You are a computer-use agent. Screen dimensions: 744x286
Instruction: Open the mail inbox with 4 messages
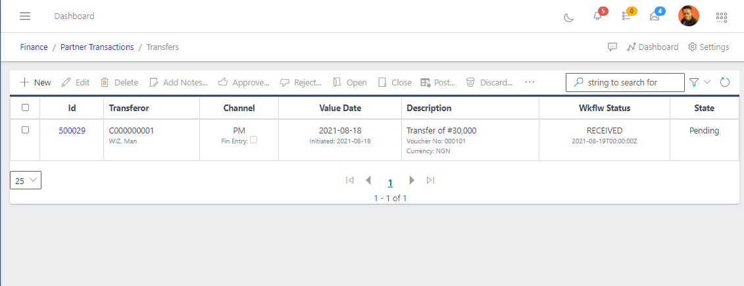pos(655,16)
